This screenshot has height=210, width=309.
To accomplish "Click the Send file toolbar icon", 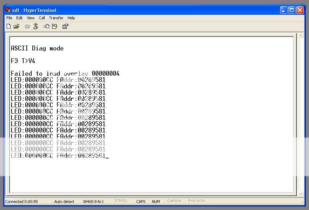I will (46, 26).
